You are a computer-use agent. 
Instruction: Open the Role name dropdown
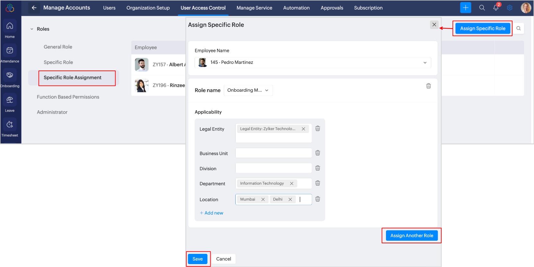click(248, 90)
